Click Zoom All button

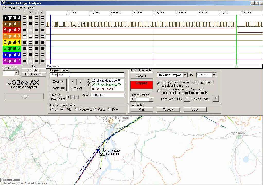point(77,88)
